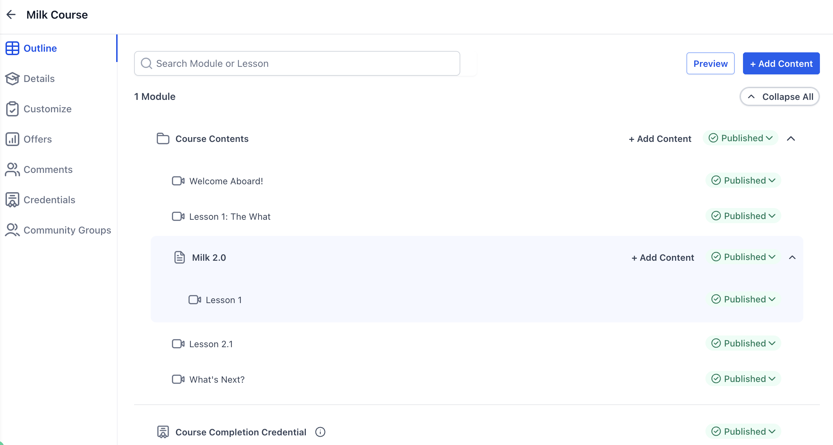Collapse the Course Contents module chevron

[x=791, y=138]
